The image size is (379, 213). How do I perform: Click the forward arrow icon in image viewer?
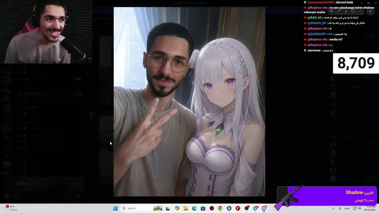click(x=339, y=11)
